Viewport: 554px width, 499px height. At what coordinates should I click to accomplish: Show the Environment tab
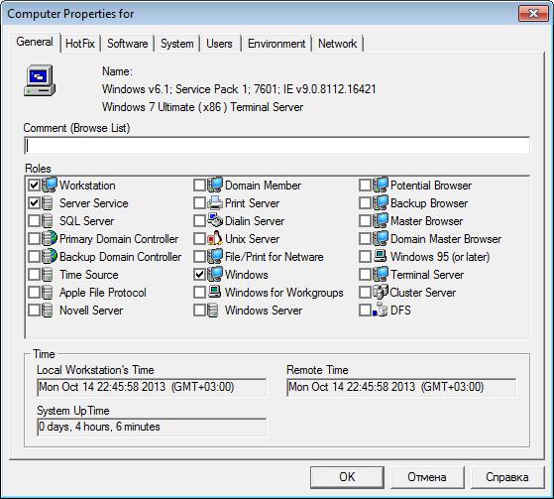[277, 44]
